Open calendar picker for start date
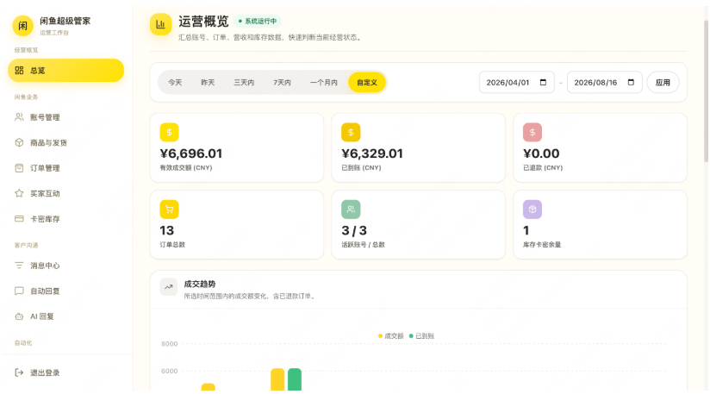 pyautogui.click(x=544, y=83)
